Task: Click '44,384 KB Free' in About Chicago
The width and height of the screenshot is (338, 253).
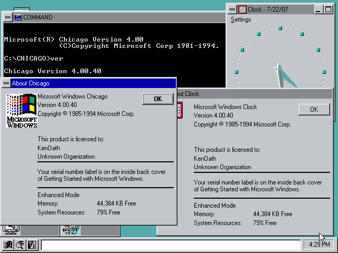Action: [116, 203]
